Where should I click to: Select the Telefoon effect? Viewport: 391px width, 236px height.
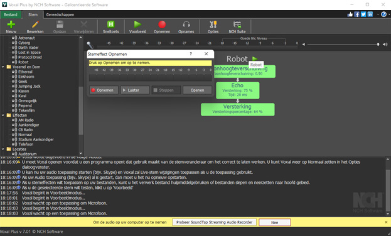[x=26, y=144]
